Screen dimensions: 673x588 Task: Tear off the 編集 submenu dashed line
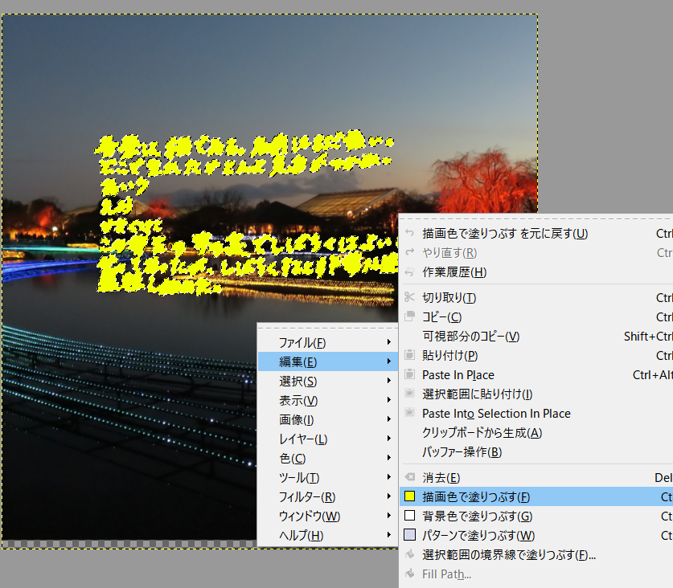click(x=536, y=218)
